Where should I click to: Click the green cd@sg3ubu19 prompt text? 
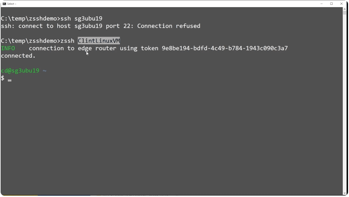tap(19, 70)
